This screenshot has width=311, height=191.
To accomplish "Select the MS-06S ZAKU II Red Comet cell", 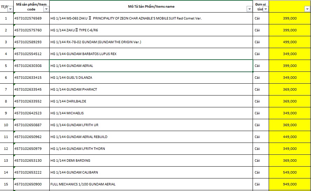I will [x=151, y=18].
